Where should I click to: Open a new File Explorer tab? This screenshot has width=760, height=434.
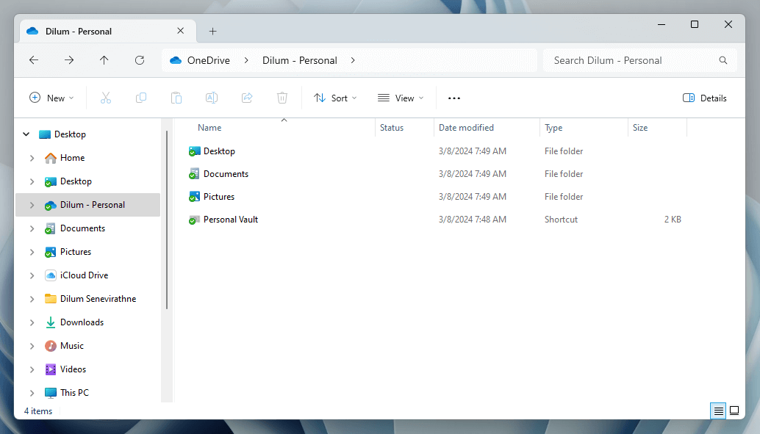pos(212,31)
